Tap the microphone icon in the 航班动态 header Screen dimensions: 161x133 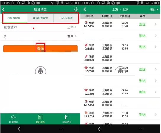click(x=76, y=9)
